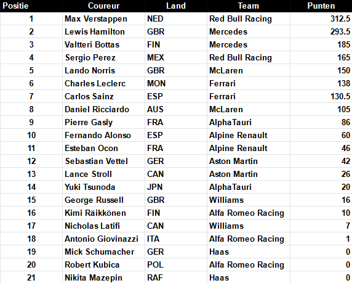
Task: Select the position 13 cell
Action: point(31,174)
